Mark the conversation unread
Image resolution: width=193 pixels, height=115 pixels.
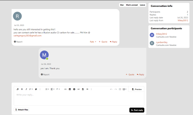132,5
